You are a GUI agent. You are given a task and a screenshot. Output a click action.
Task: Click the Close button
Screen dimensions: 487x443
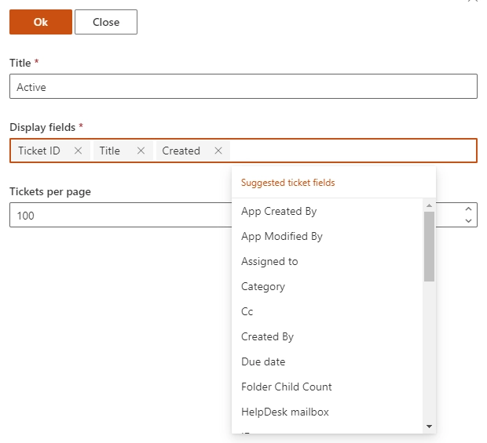[106, 22]
